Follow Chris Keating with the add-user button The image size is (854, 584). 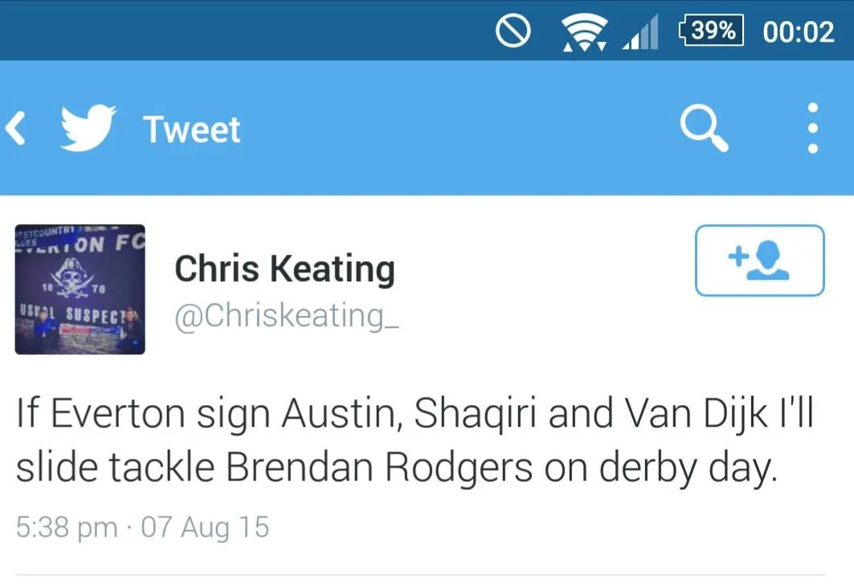[759, 260]
